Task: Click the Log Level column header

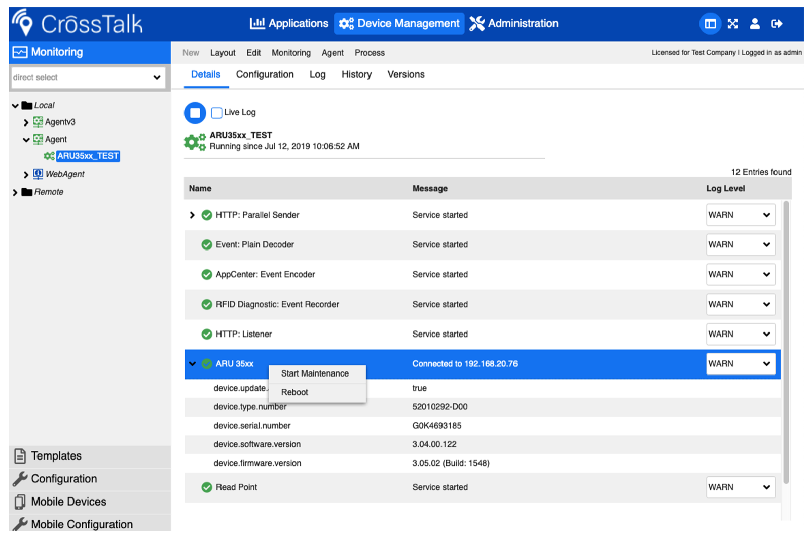Action: (725, 189)
